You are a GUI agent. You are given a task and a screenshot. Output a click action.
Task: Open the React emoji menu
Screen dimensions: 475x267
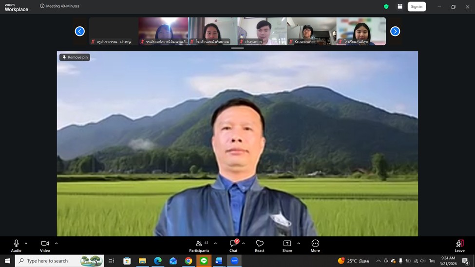click(260, 246)
